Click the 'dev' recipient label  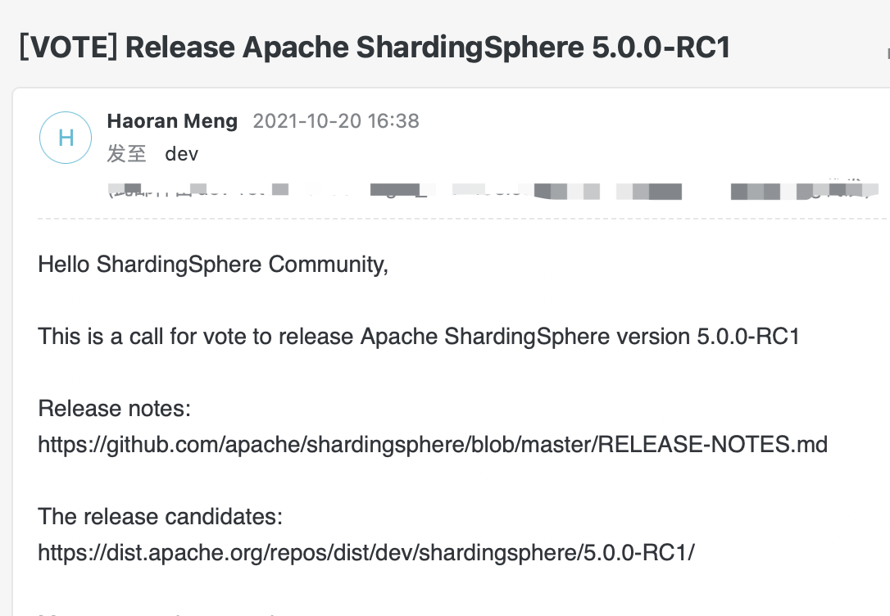(181, 154)
